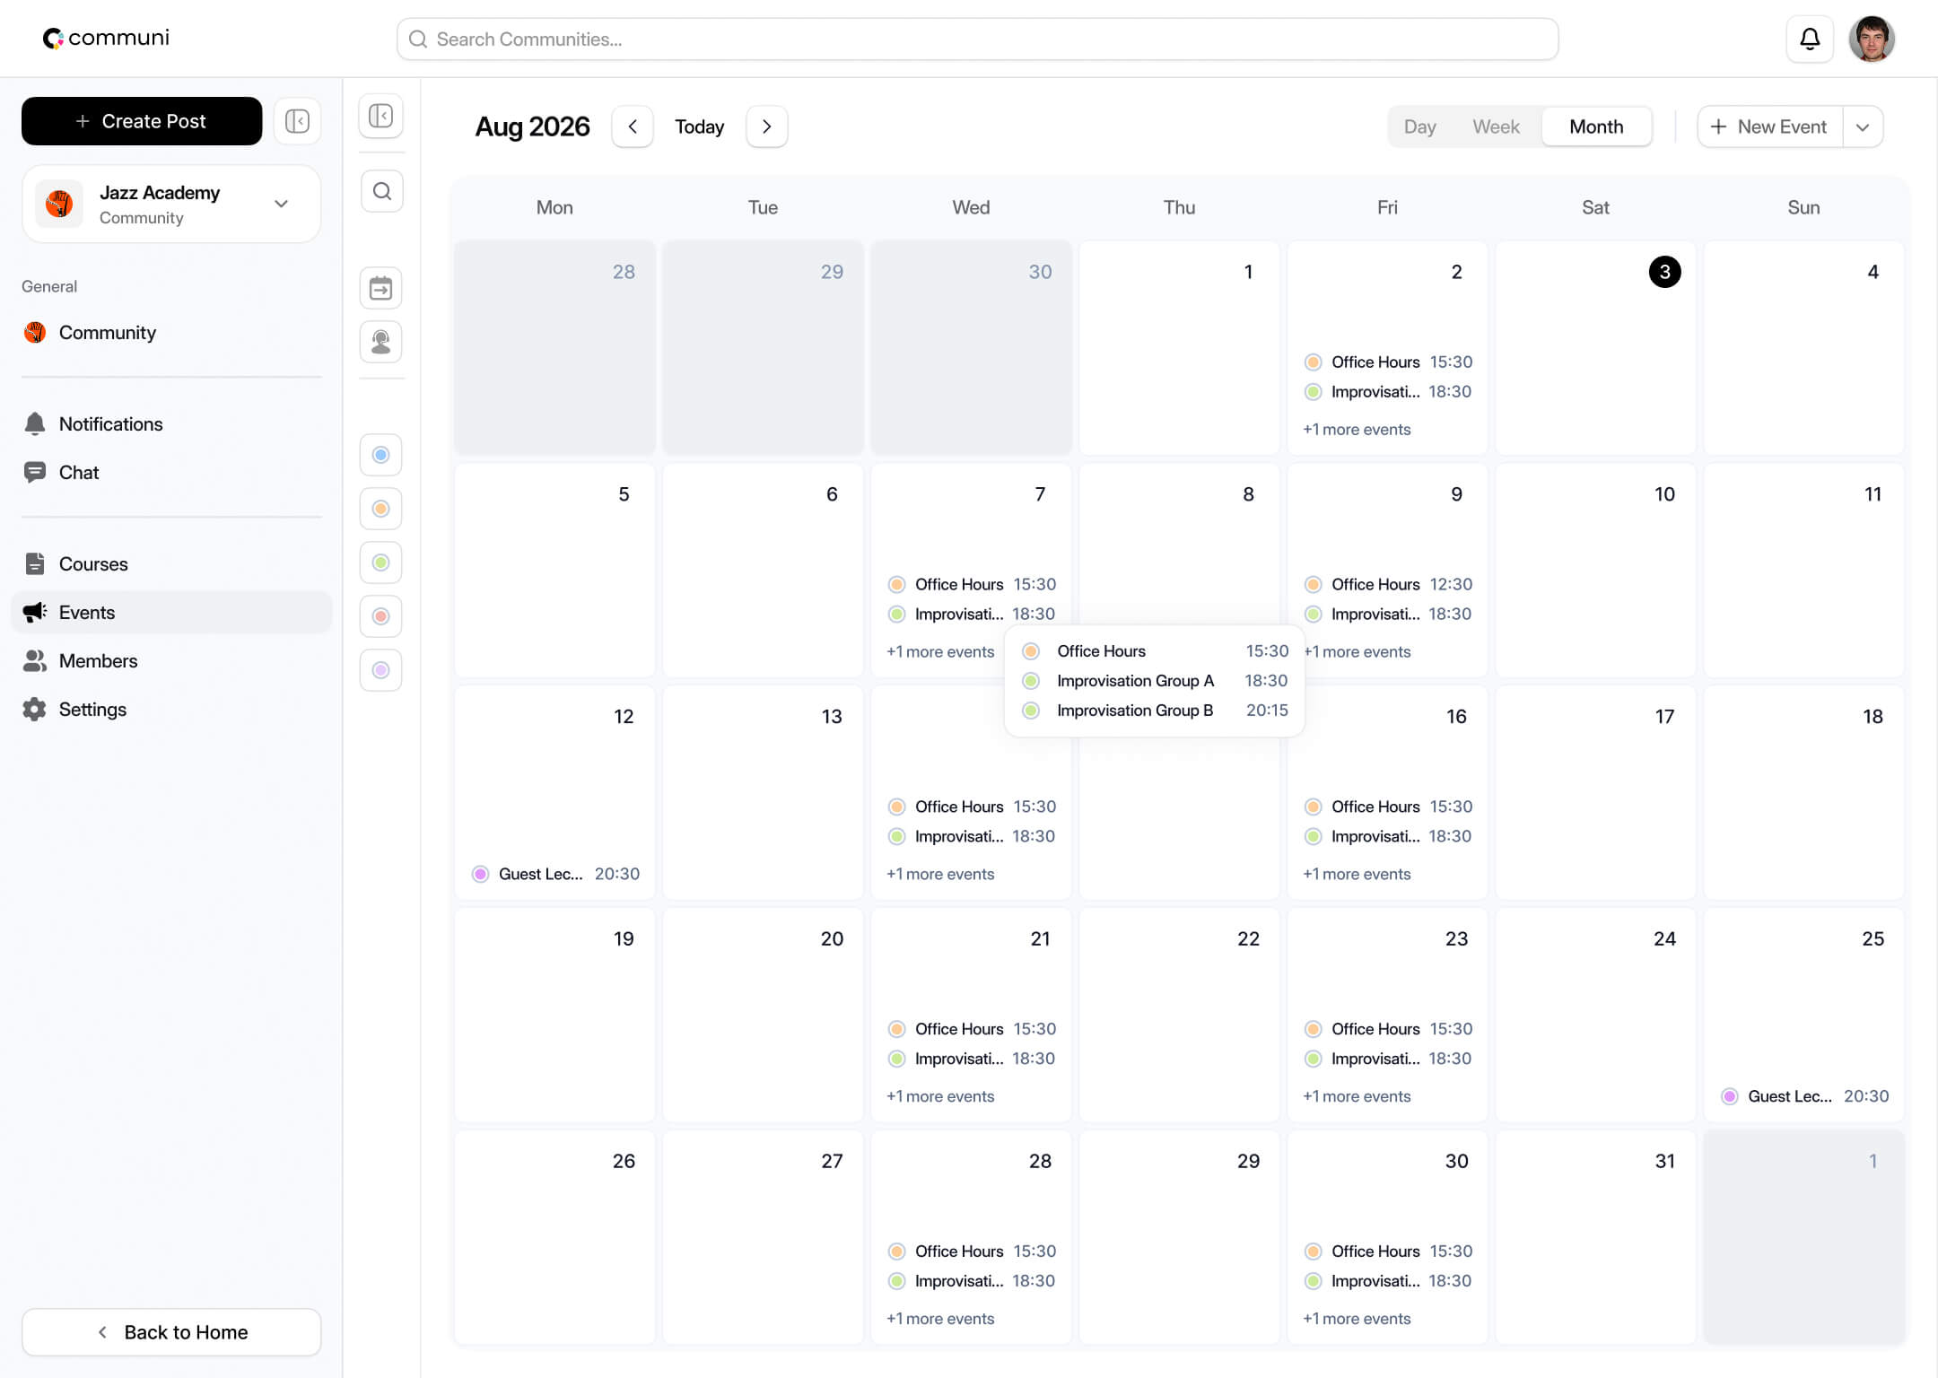Toggle the calendar panel collapse icon

tap(381, 116)
